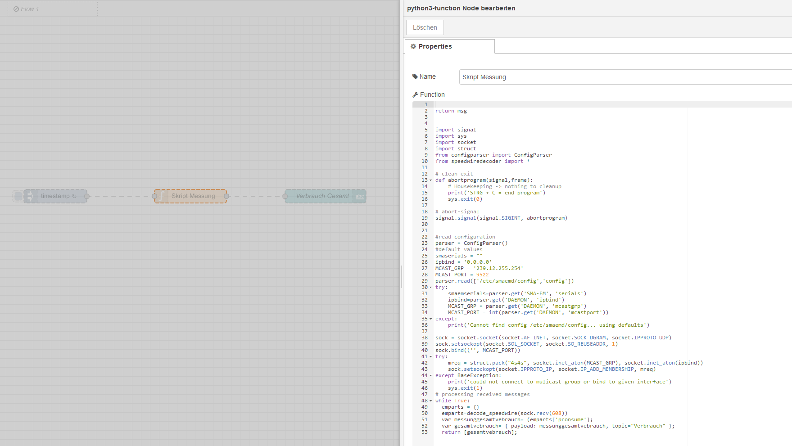Screen dimensions: 792x446
Task: Click the 'emparts=decode_speedwire' code line
Action: point(505,413)
